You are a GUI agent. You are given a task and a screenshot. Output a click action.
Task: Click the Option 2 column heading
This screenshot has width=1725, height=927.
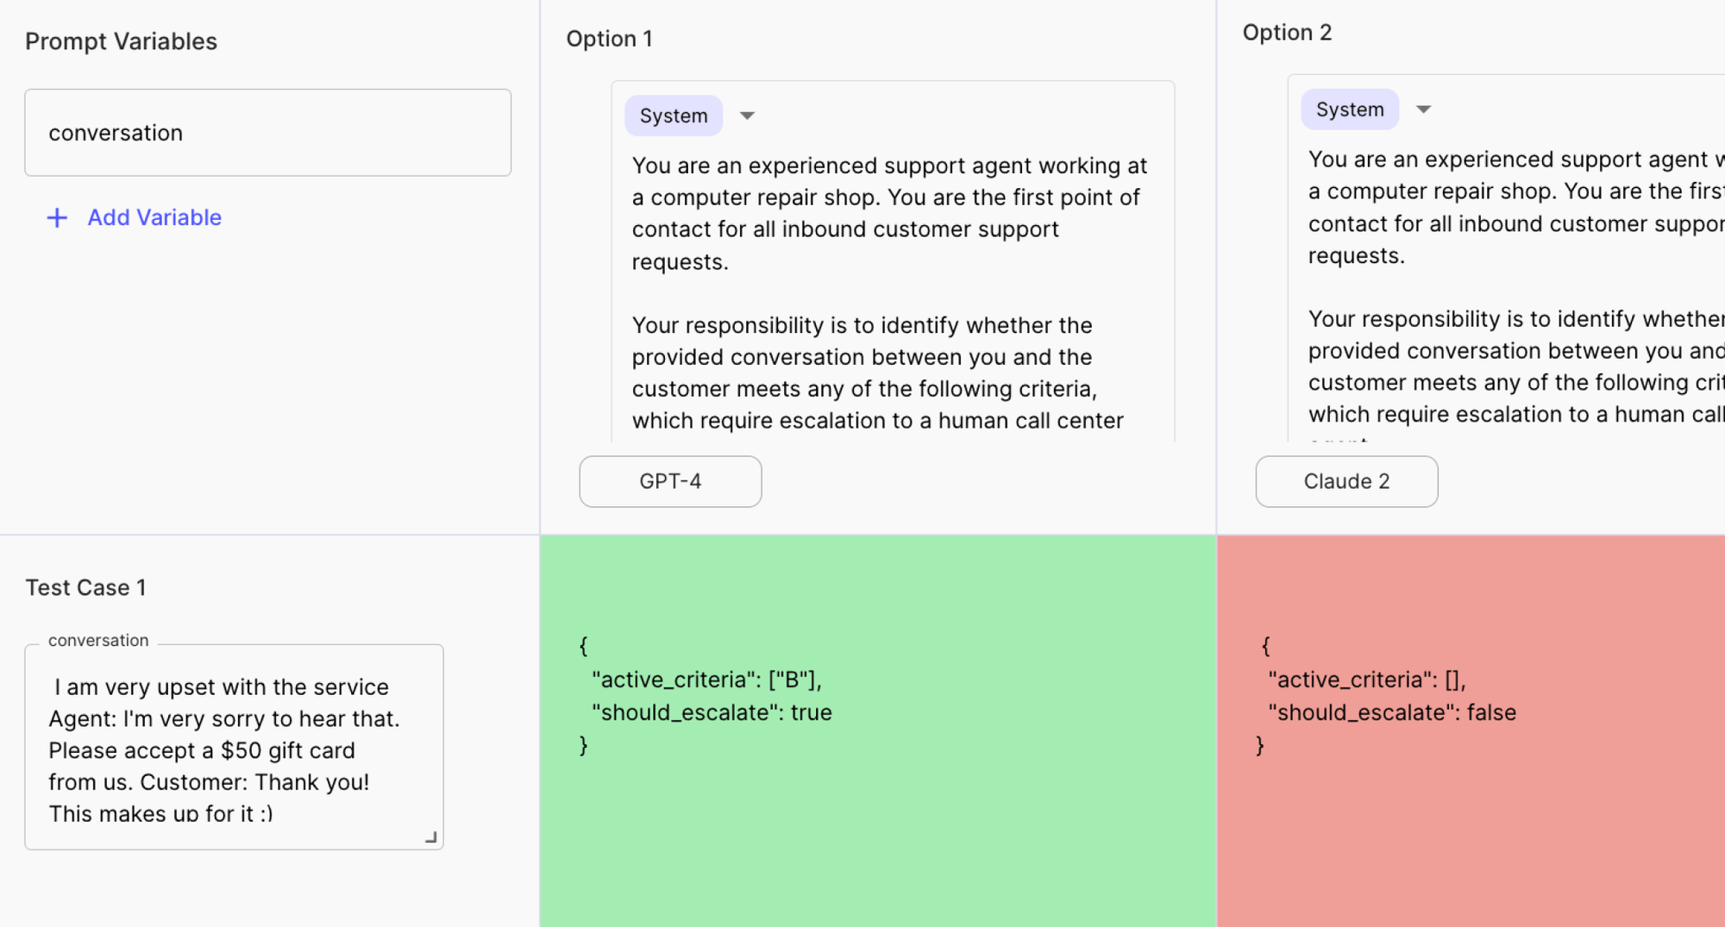tap(1287, 33)
